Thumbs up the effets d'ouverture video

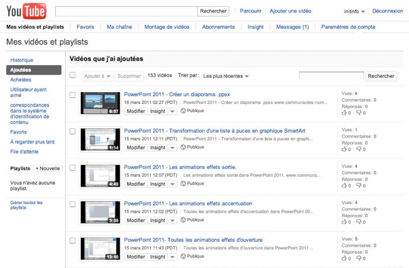click(344, 259)
